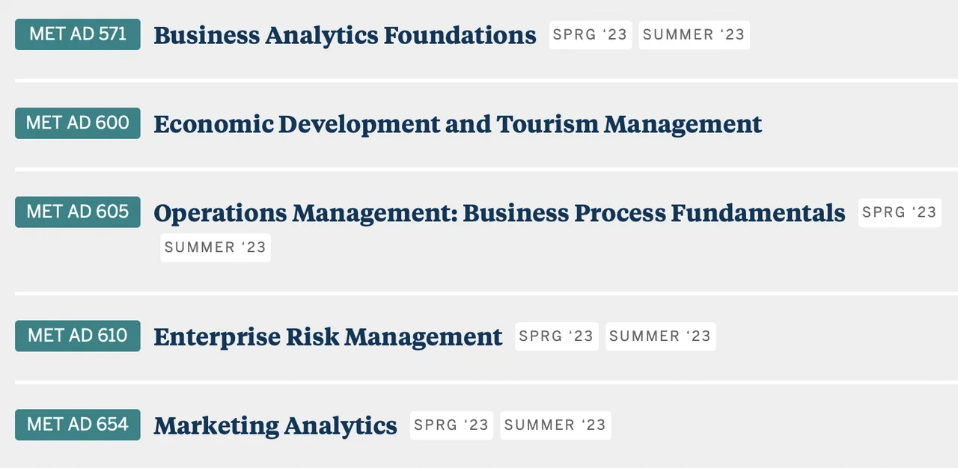Open the Marketing Analytics course

[x=275, y=425]
